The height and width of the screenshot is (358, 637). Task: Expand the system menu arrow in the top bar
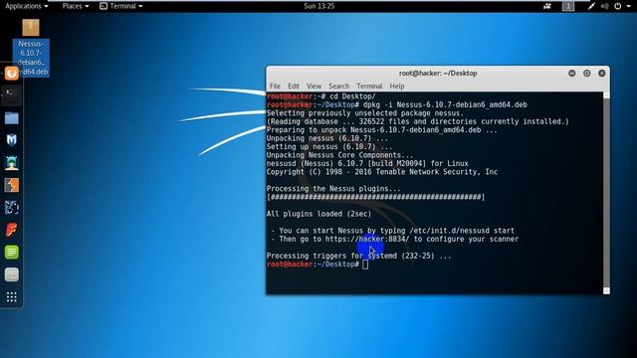pyautogui.click(x=628, y=7)
